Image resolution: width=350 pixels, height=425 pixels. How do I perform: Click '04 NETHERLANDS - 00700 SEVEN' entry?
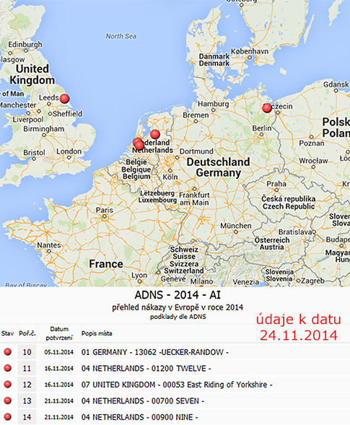[x=143, y=401]
